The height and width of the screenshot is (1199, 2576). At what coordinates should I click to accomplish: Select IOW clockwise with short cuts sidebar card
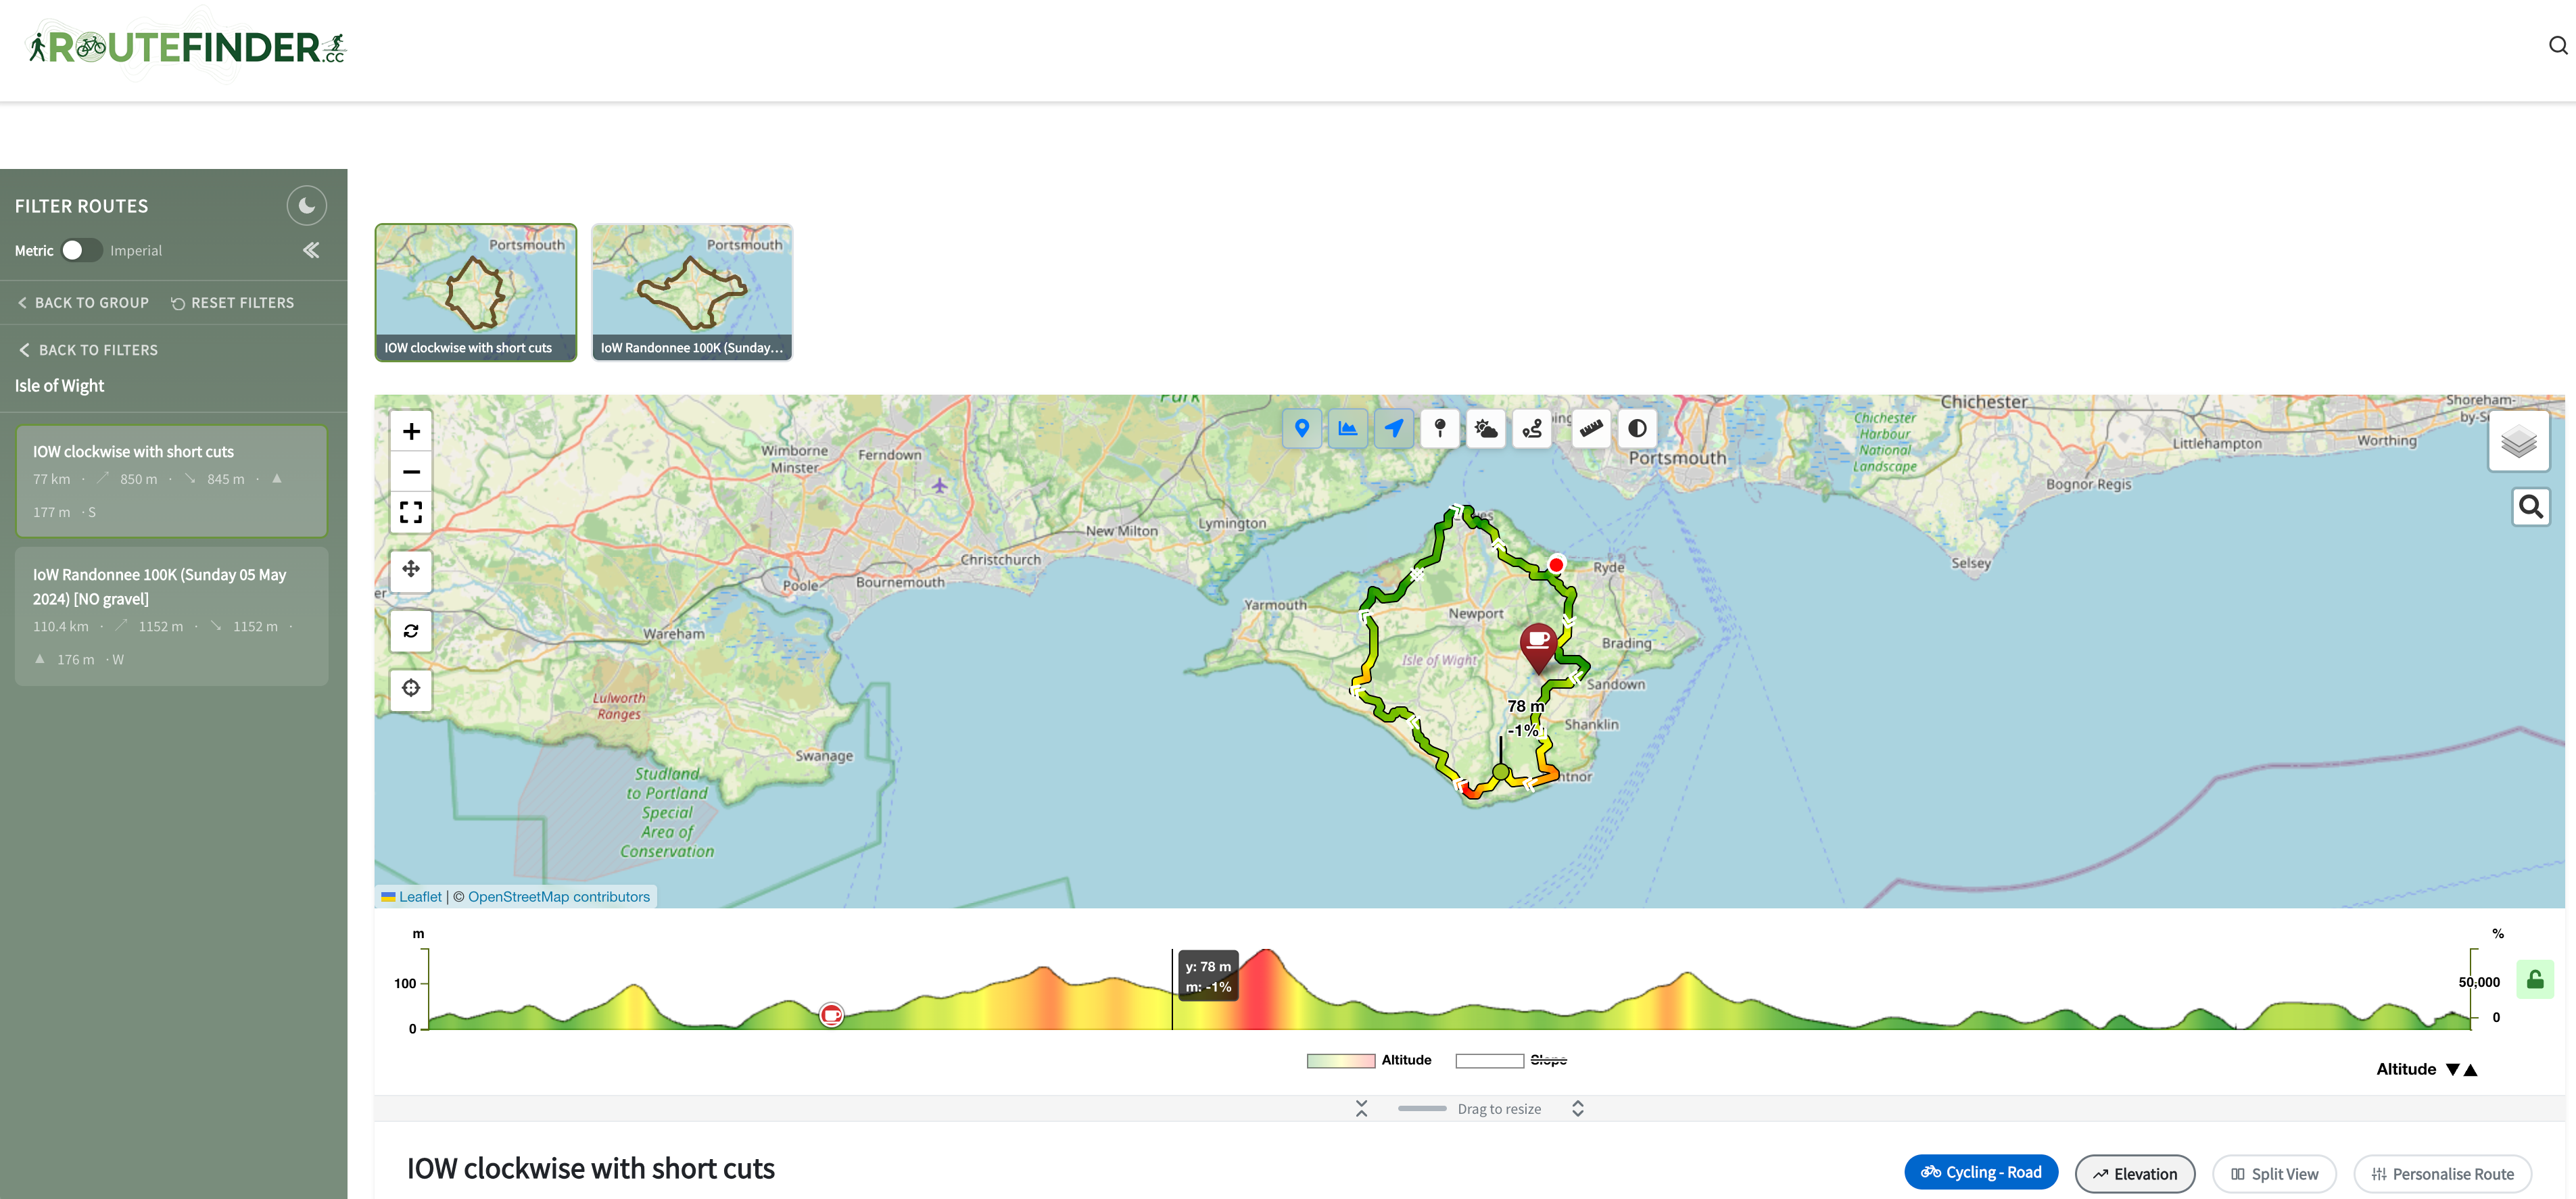click(x=171, y=481)
